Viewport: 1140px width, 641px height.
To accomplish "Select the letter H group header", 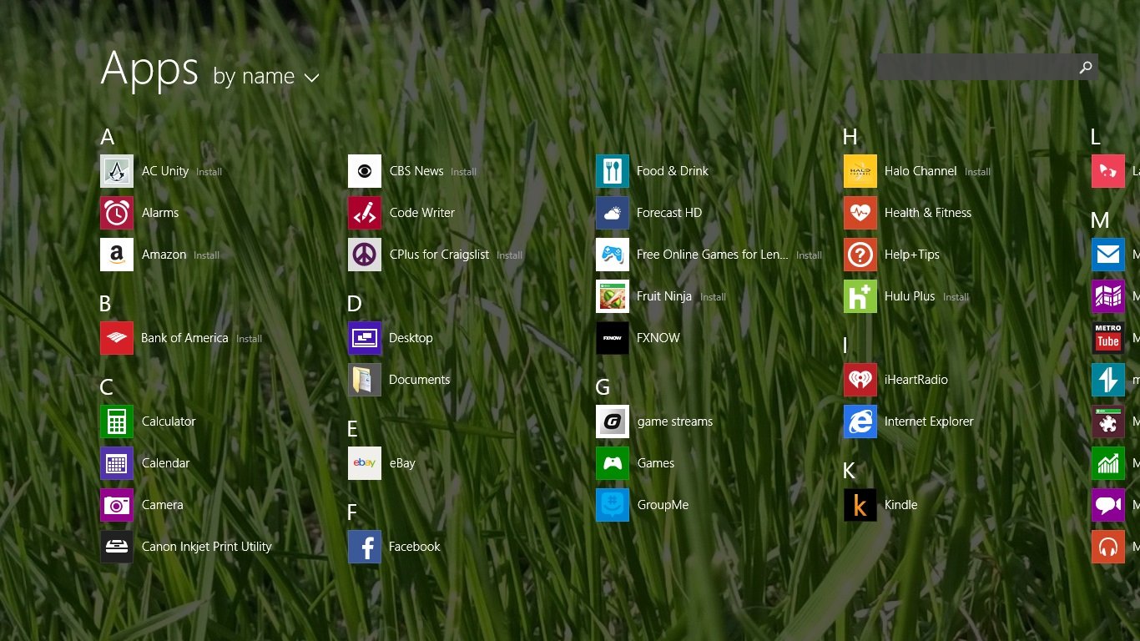I will click(850, 137).
